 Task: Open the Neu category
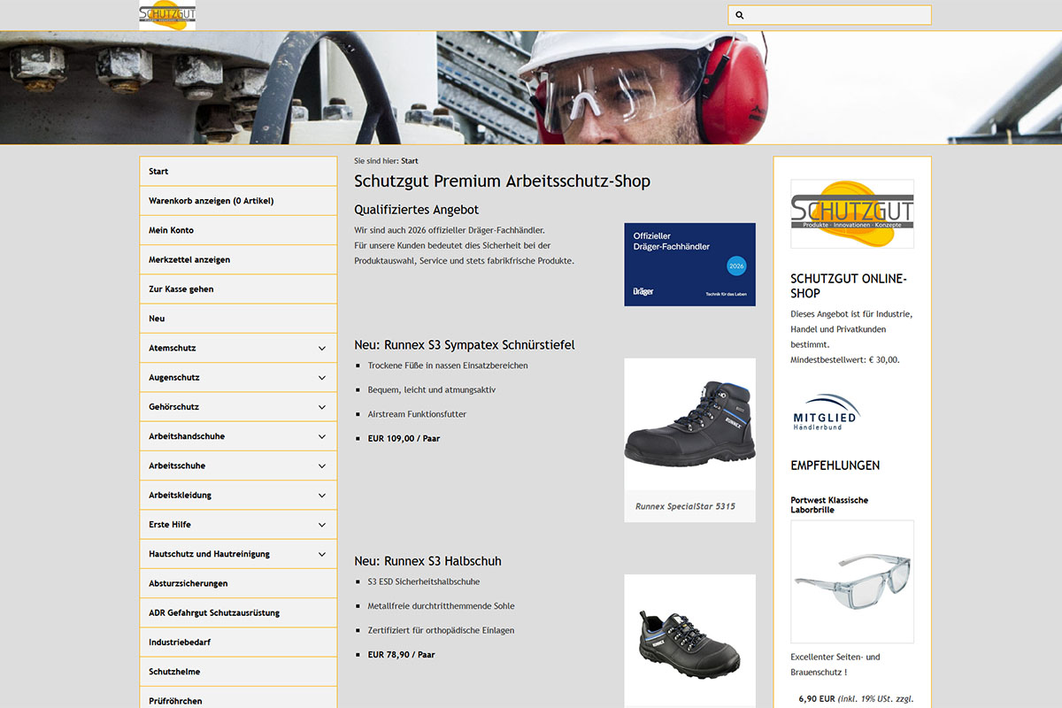(x=238, y=319)
